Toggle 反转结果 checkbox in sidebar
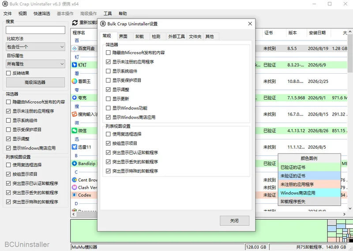 (x=8, y=73)
